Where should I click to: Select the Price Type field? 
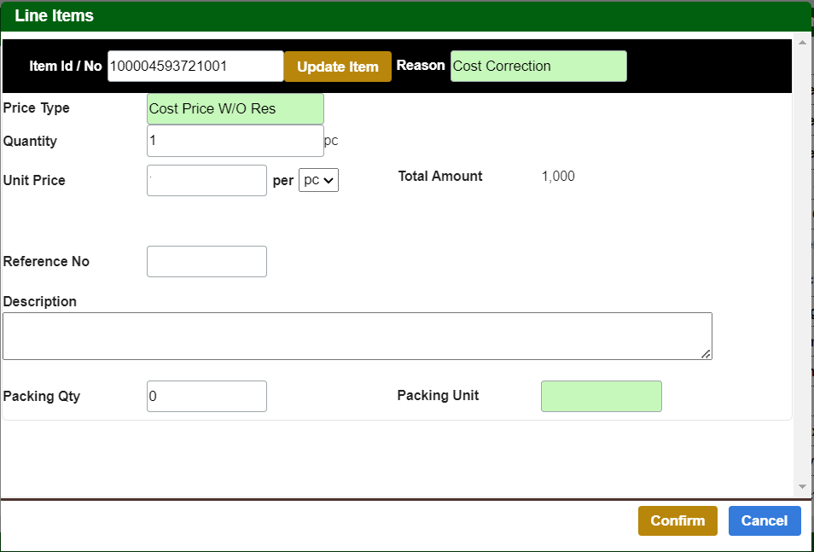tap(235, 109)
